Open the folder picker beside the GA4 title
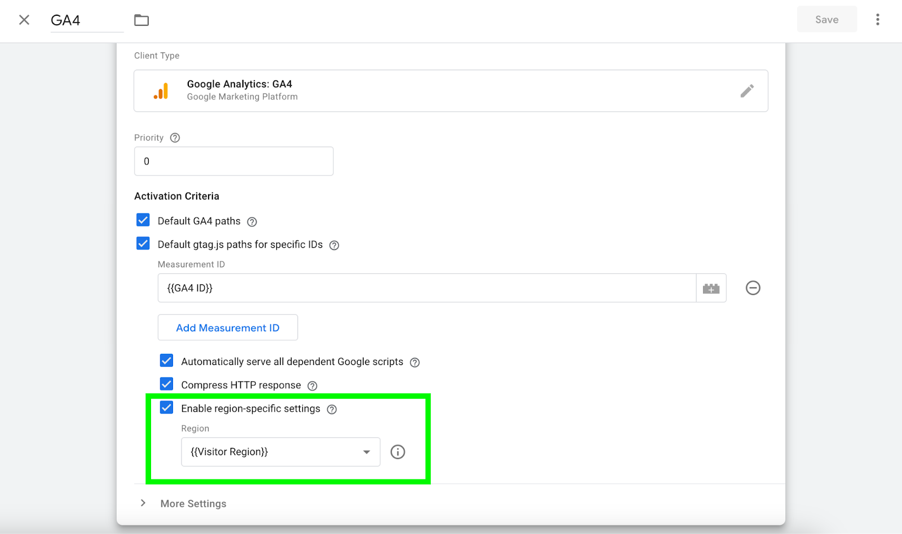Screen dimensions: 902x534 (141, 20)
